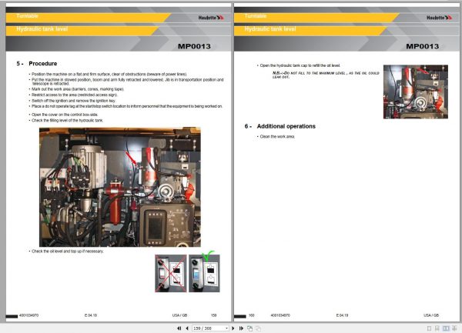
Task: Click the page number input field
Action: (209, 328)
